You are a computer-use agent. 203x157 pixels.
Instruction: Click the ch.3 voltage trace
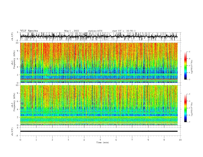[x=99, y=131]
